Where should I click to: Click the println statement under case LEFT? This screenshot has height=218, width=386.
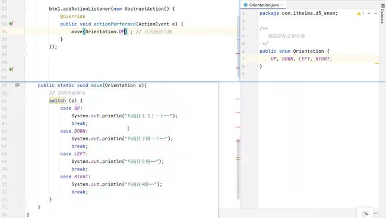click(118, 161)
